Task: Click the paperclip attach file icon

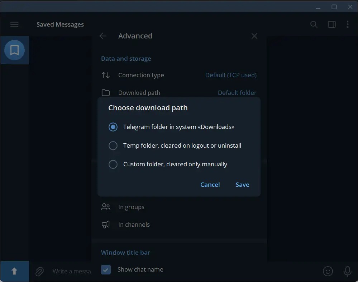Action: pos(39,271)
